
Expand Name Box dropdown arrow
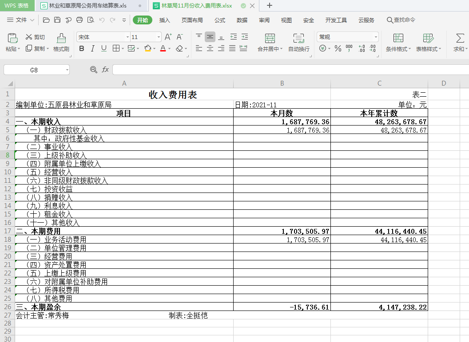click(x=67, y=70)
